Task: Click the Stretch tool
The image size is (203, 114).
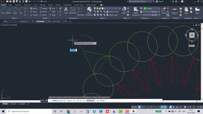Action: tap(34, 15)
